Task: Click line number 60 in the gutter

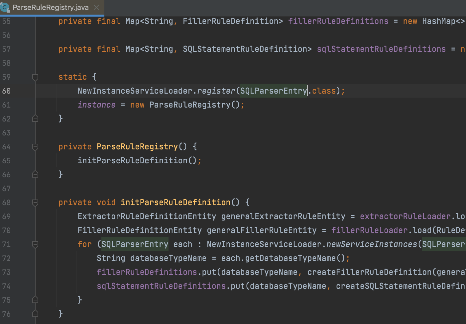Action: (6, 91)
